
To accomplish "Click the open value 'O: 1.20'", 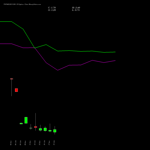I will (x=52, y=10).
